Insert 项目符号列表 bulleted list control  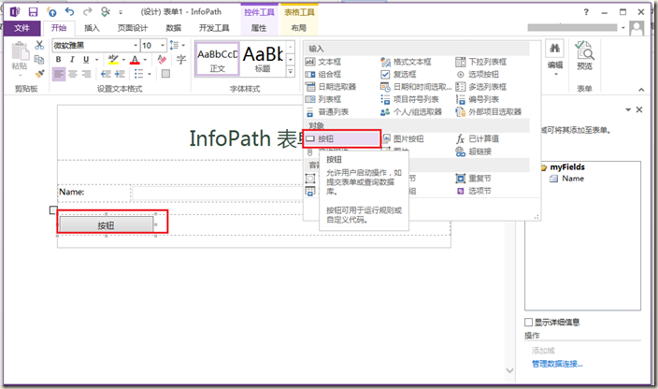pyautogui.click(x=410, y=99)
